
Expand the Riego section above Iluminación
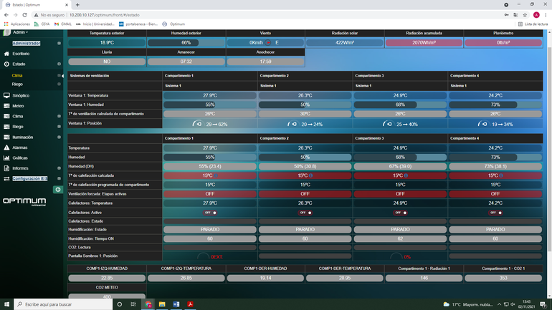[59, 127]
